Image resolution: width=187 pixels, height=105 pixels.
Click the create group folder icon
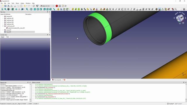61,9
